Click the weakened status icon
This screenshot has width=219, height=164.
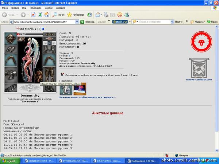[x=62, y=74]
